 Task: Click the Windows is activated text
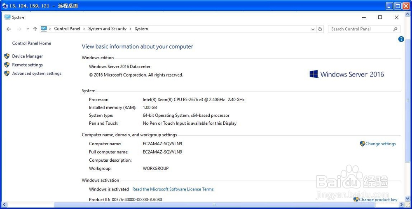pyautogui.click(x=109, y=189)
